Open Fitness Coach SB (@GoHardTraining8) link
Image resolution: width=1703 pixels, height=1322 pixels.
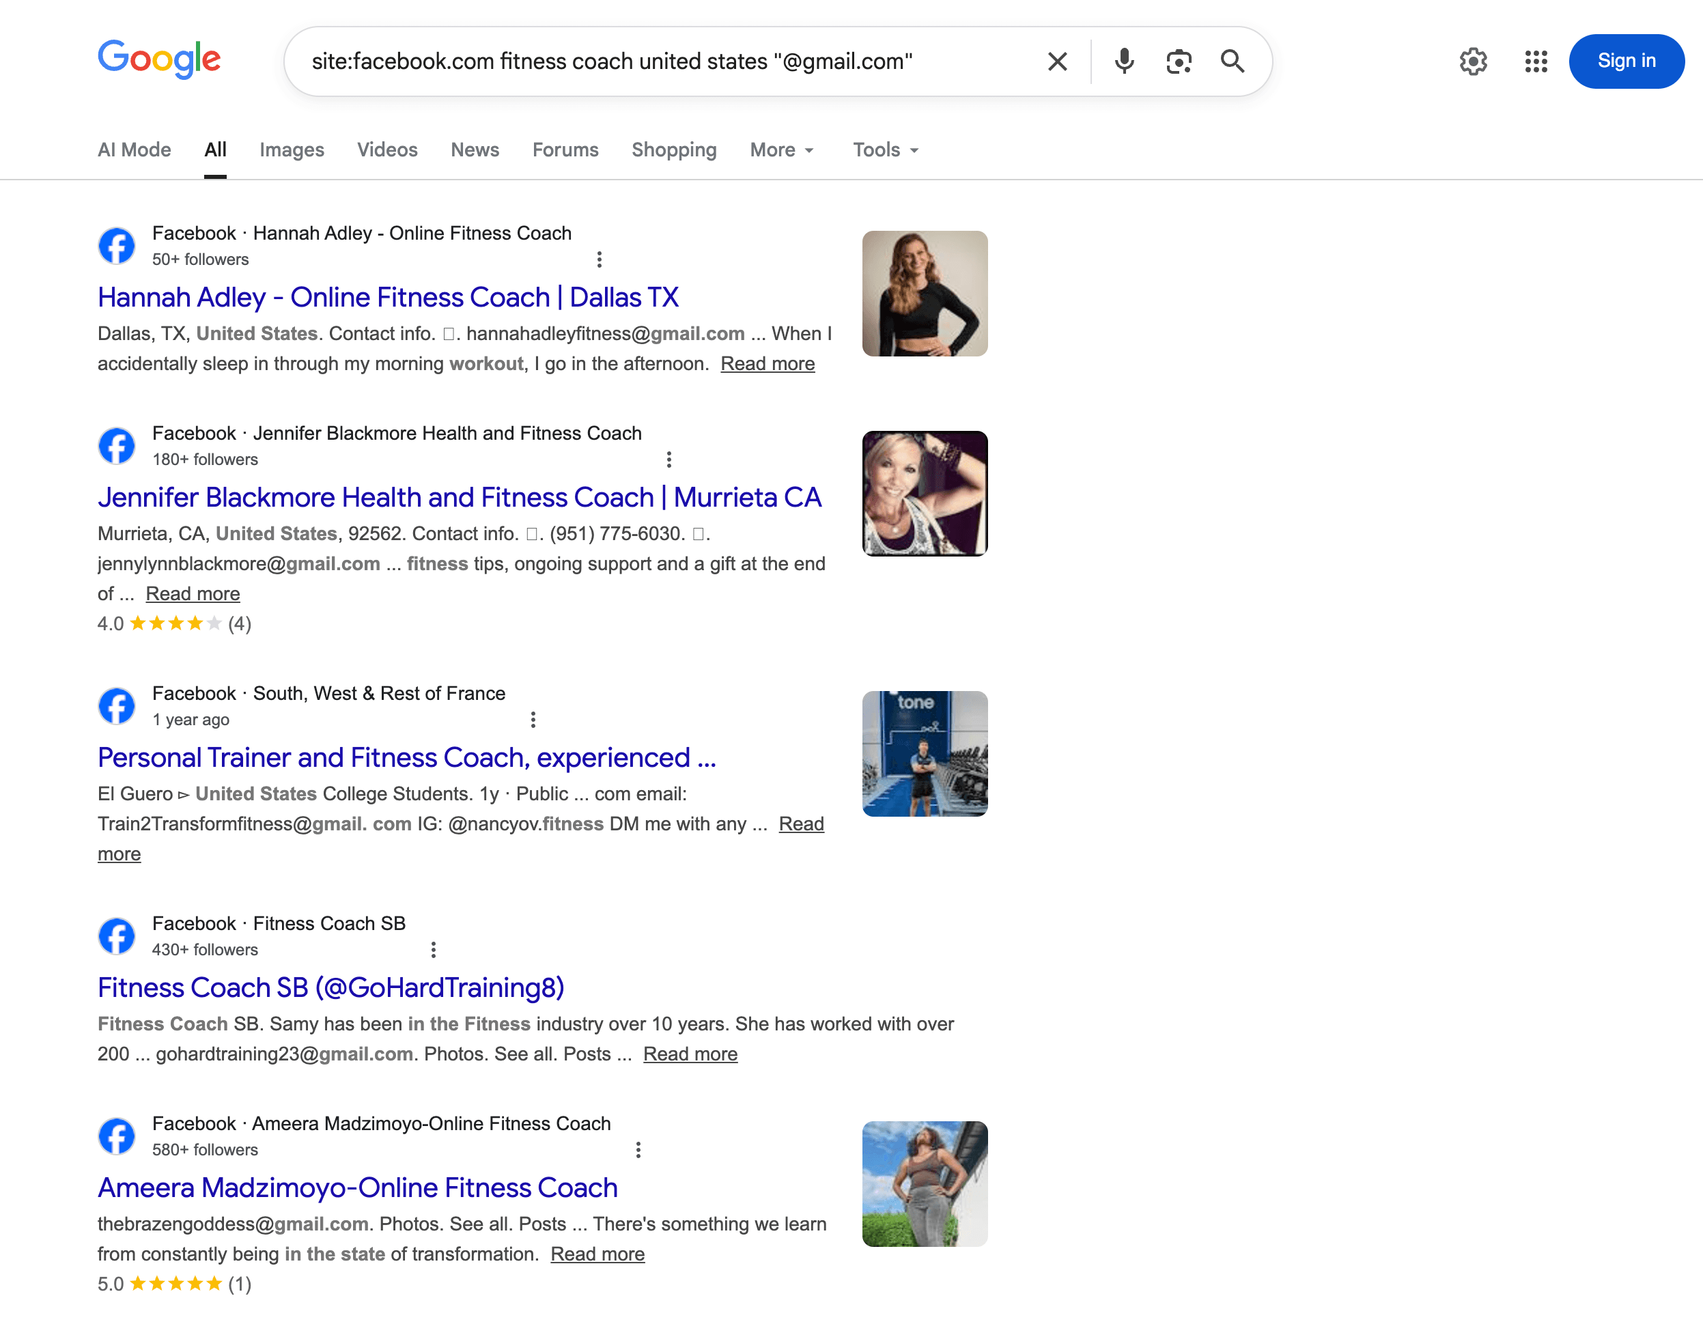pyautogui.click(x=330, y=987)
